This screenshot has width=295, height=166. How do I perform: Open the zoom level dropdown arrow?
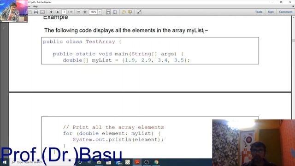pyautogui.click(x=100, y=12)
